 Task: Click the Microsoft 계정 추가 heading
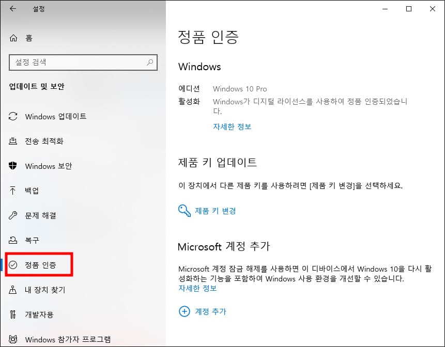[x=224, y=246]
